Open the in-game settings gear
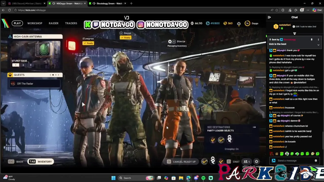Image resolution: width=324 pixels, height=182 pixels. click(x=256, y=162)
